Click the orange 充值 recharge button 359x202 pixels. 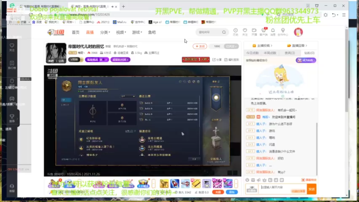(x=218, y=192)
